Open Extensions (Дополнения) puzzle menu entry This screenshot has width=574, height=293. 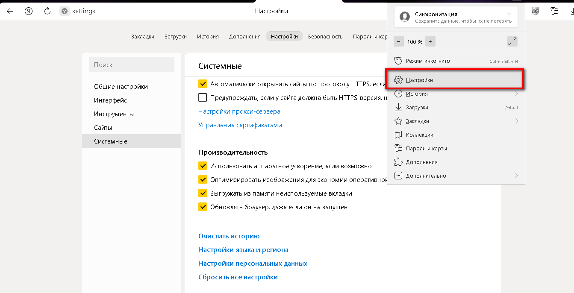(421, 162)
